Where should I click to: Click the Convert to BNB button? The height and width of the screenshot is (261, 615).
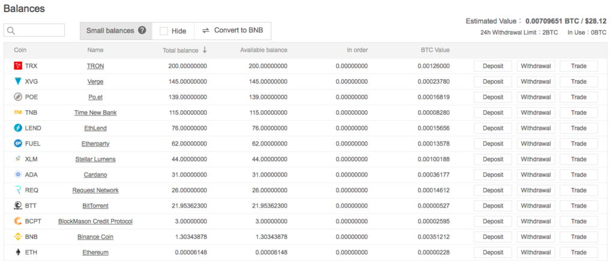232,31
